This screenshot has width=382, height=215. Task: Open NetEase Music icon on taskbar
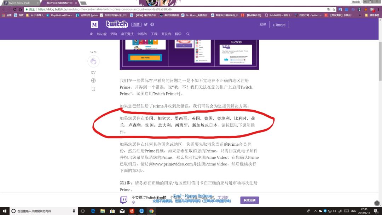coord(132,211)
